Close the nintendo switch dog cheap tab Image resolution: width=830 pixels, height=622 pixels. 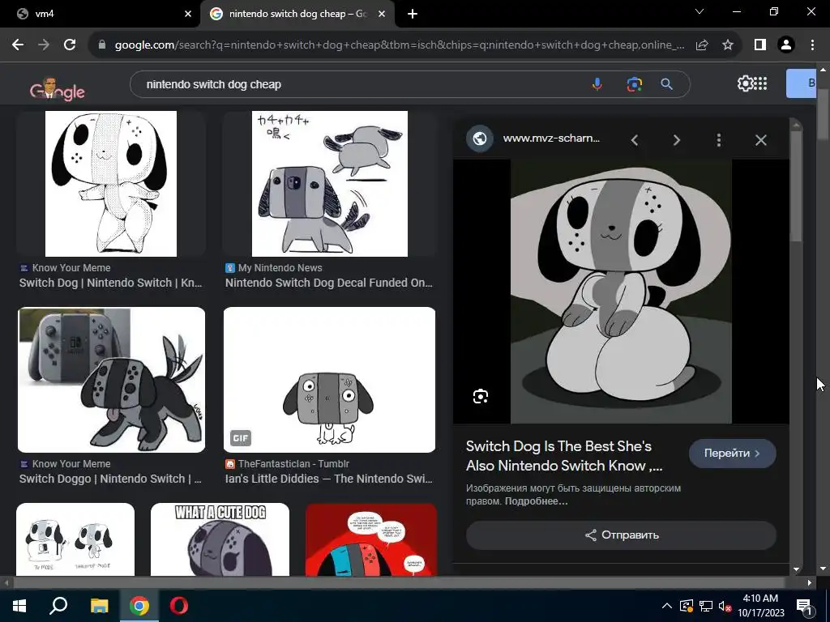coord(381,15)
